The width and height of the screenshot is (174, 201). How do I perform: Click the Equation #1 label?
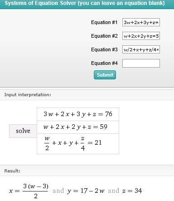click(104, 22)
